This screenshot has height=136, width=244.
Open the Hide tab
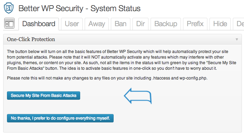click(x=220, y=24)
